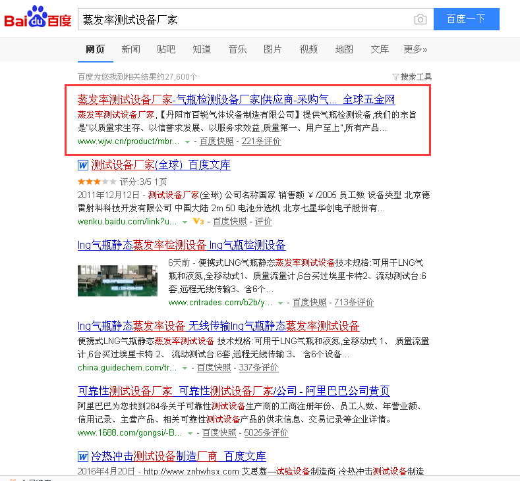Open 百度快照 for 1688.com result
The width and height of the screenshot is (520, 481).
point(219,433)
